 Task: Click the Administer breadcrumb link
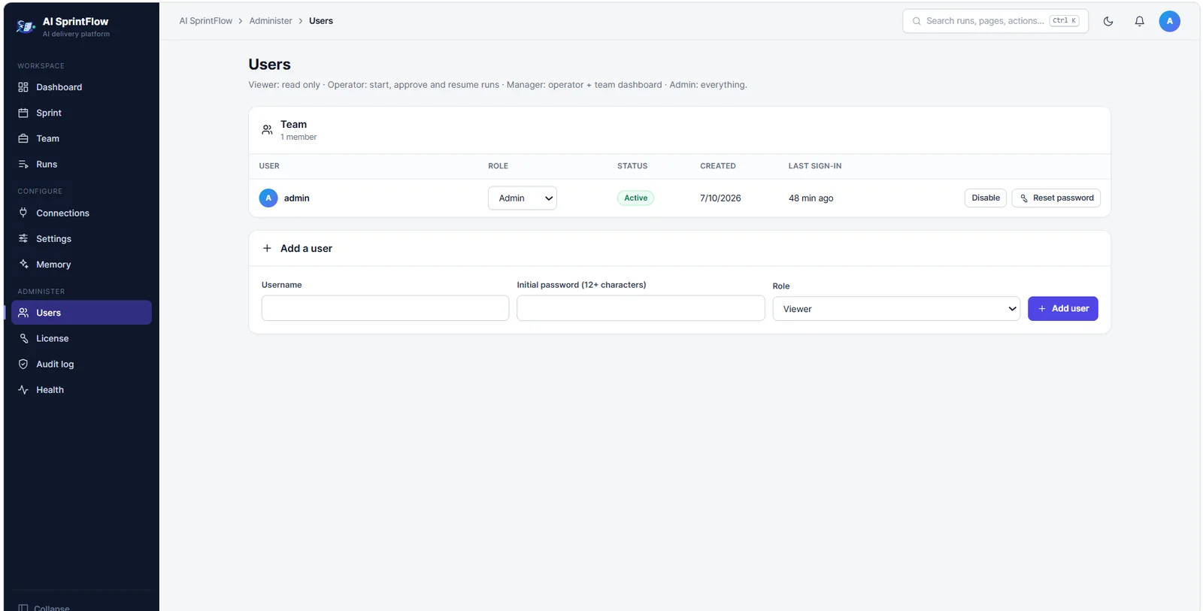pos(271,21)
